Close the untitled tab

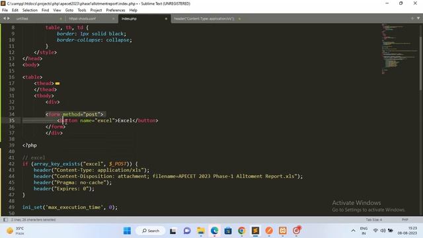point(61,19)
